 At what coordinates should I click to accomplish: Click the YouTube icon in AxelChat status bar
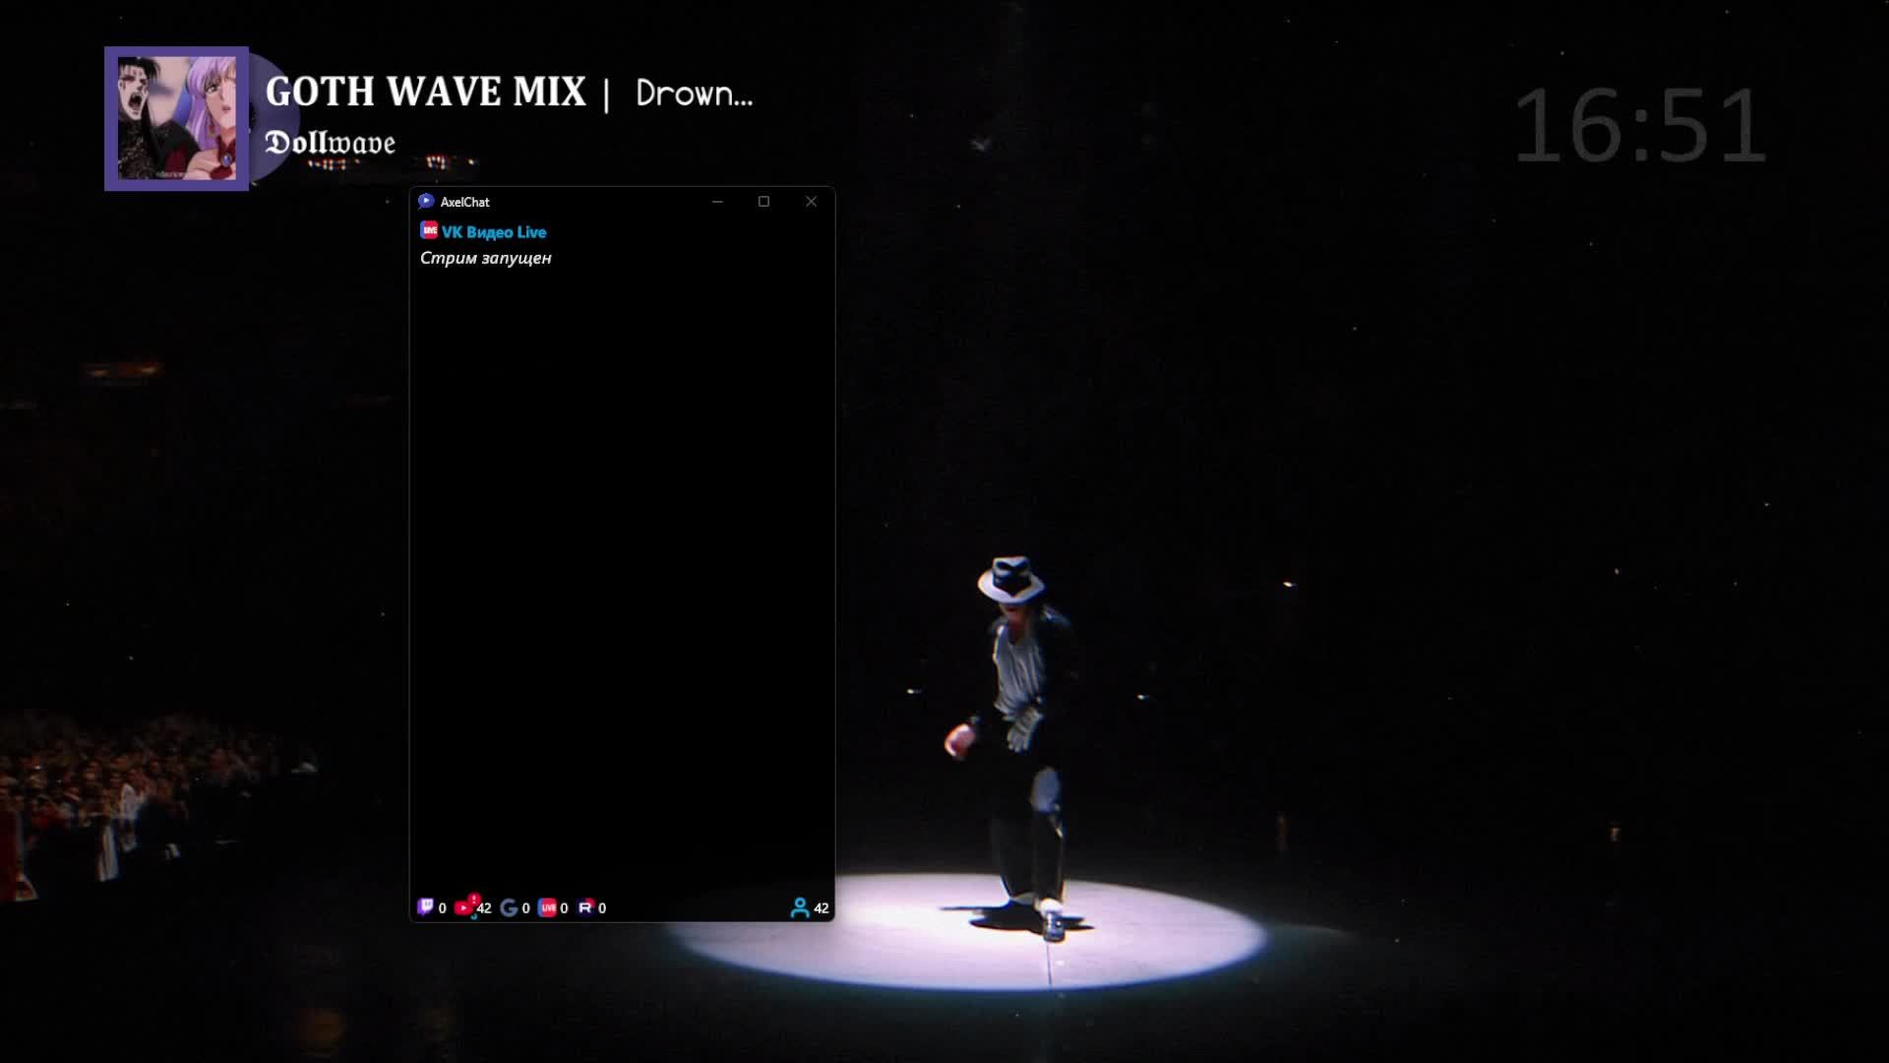pyautogui.click(x=464, y=907)
